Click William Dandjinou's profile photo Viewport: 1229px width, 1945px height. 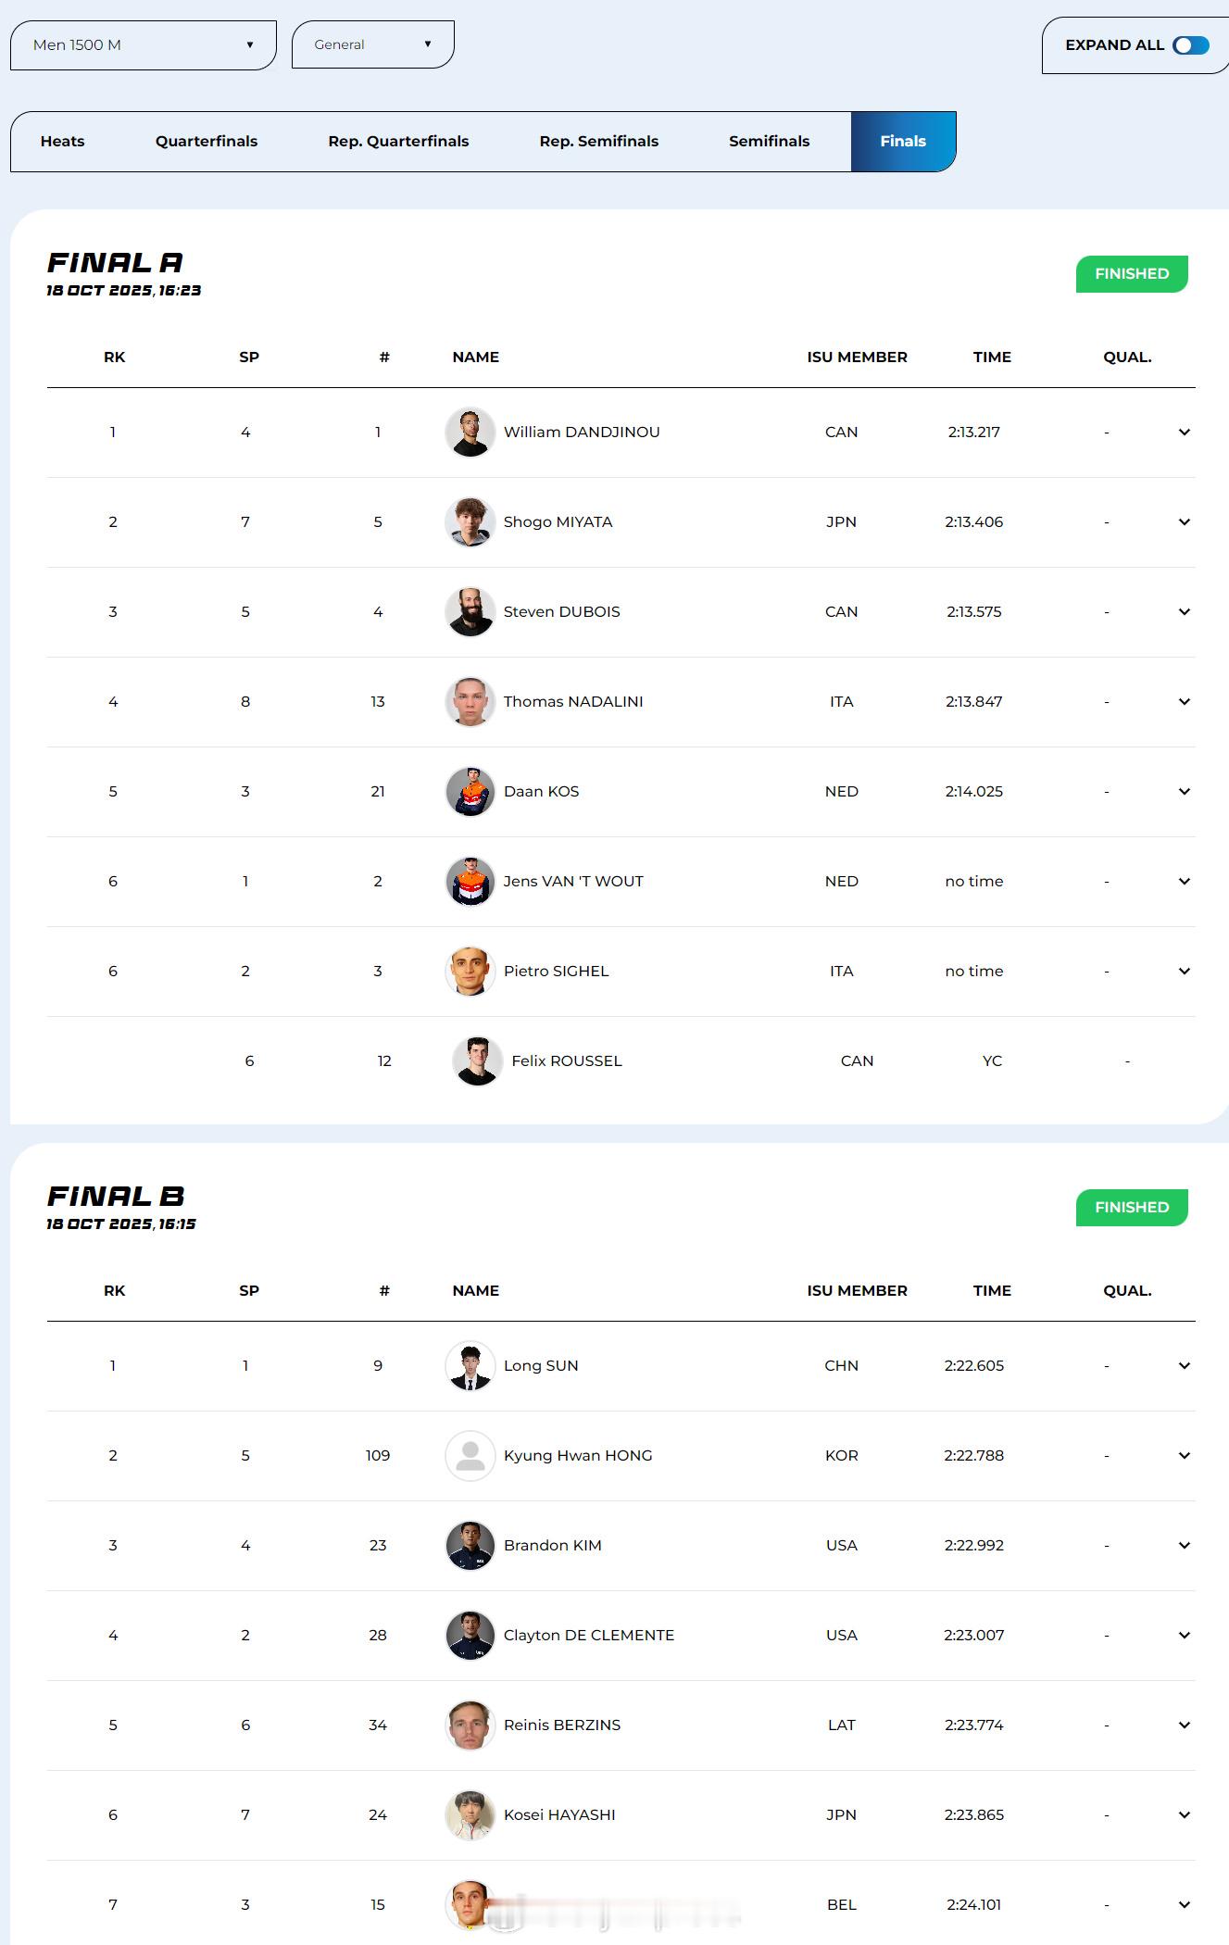470,433
